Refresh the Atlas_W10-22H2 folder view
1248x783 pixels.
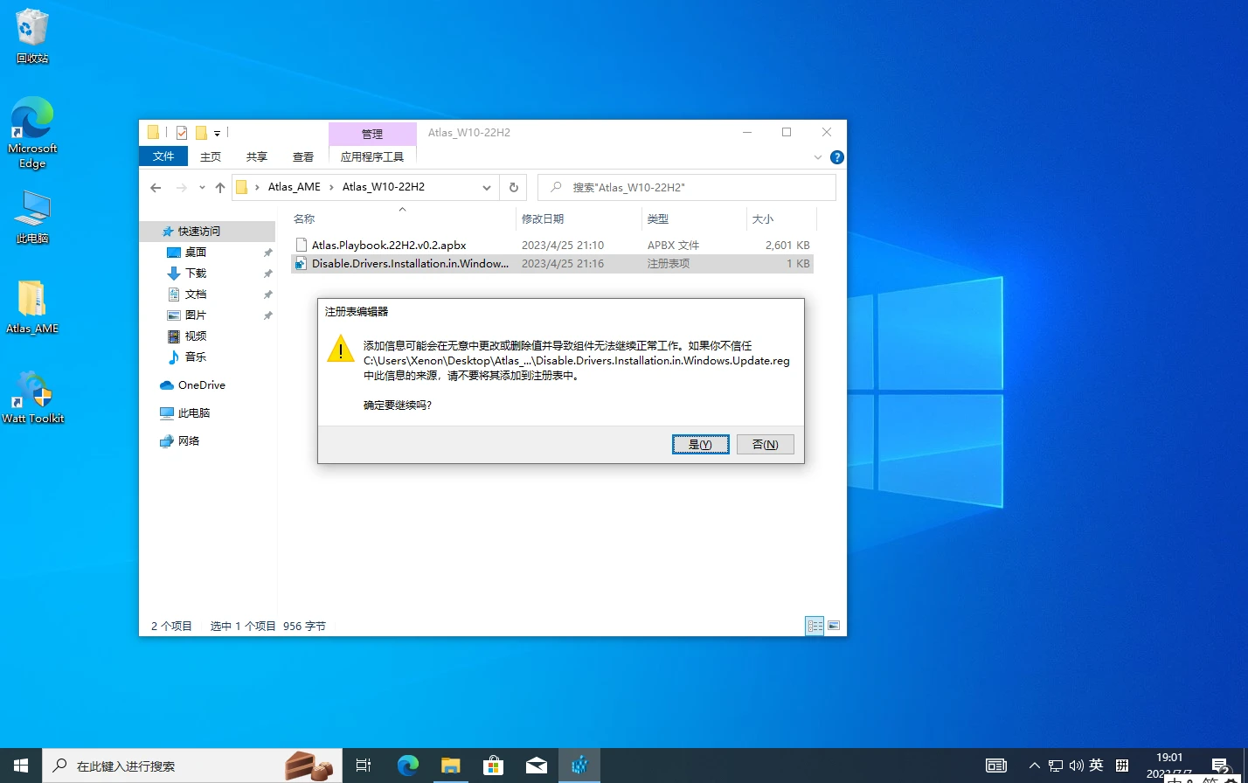[x=513, y=187]
